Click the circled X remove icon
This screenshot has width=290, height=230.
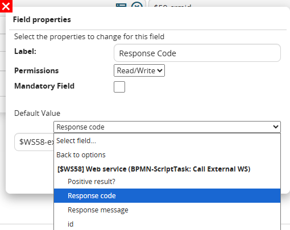(x=137, y=5)
